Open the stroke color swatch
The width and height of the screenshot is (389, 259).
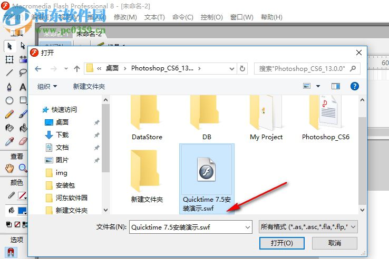coord(22,196)
